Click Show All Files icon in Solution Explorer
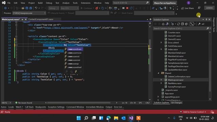The image size is (217, 122). coord(186,24)
